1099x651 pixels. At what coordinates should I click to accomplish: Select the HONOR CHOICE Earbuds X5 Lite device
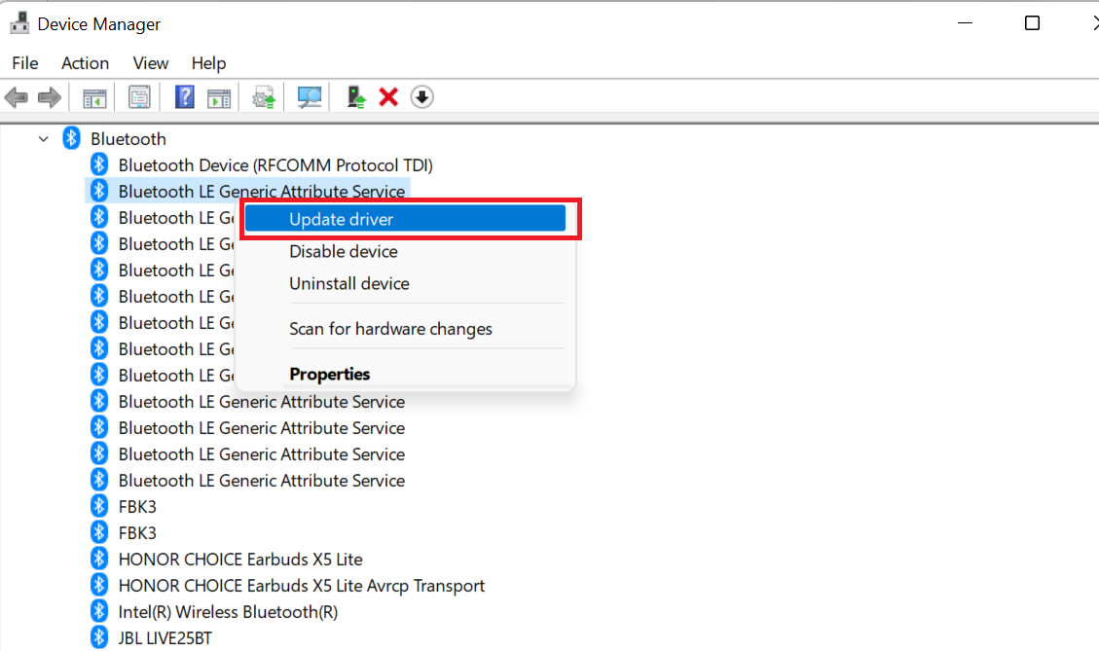[240, 560]
